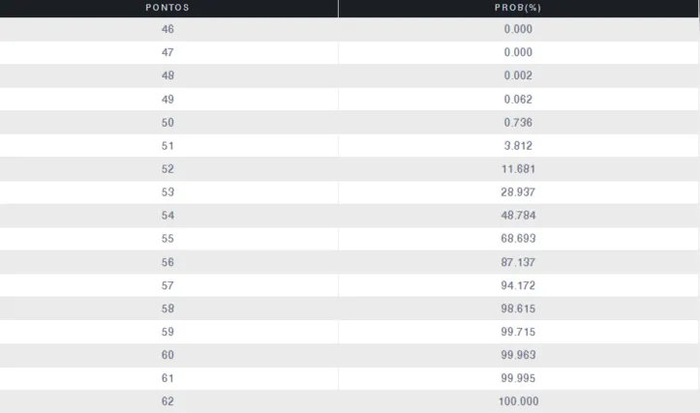The width and height of the screenshot is (700, 413).
Task: Select the 100.000 probability cell
Action: (x=518, y=400)
